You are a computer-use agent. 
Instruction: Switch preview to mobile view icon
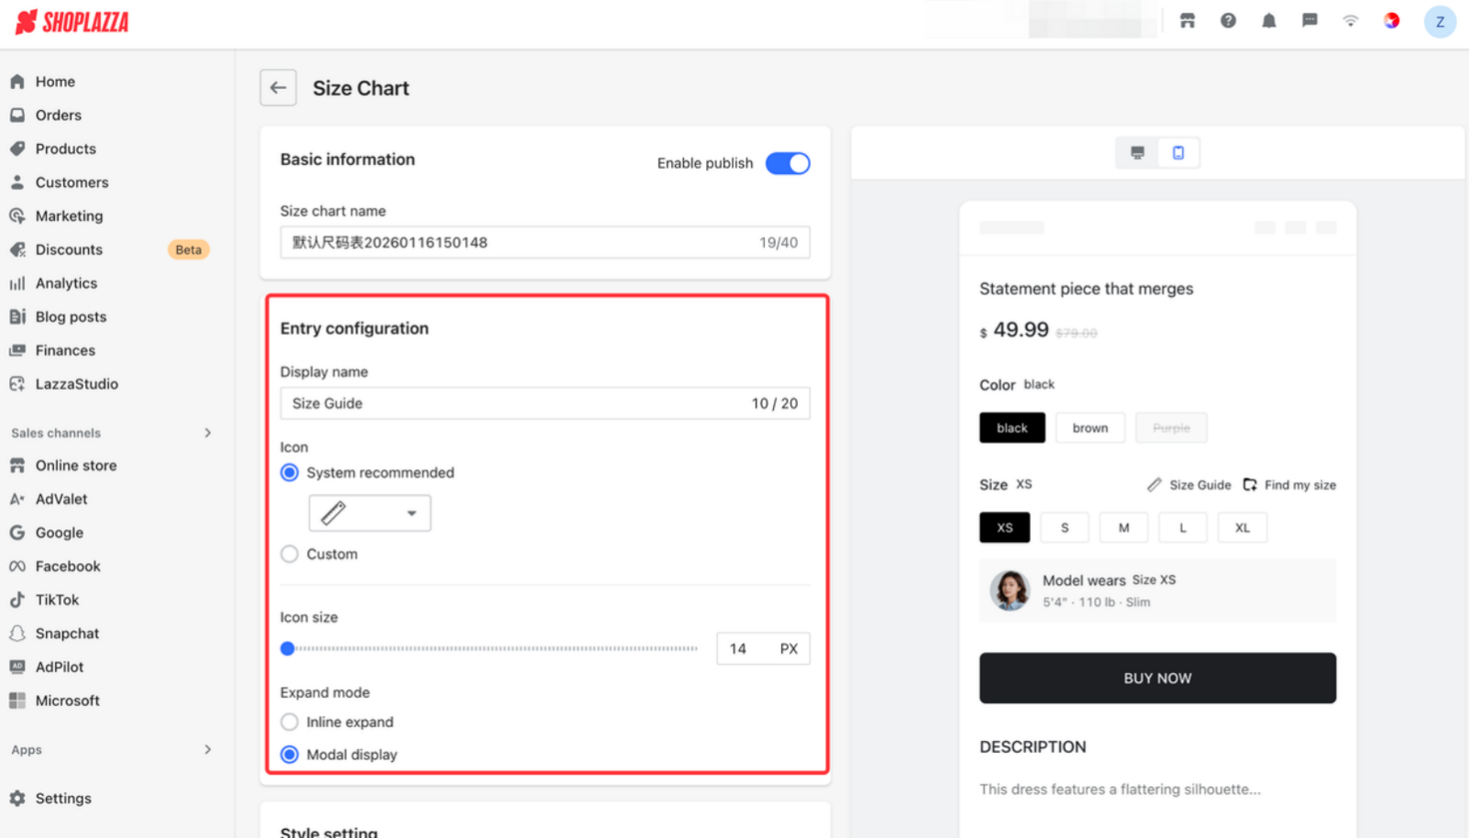1178,153
